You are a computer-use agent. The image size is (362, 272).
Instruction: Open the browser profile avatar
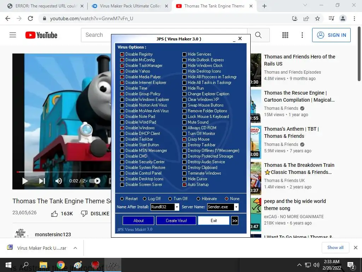coord(343,18)
